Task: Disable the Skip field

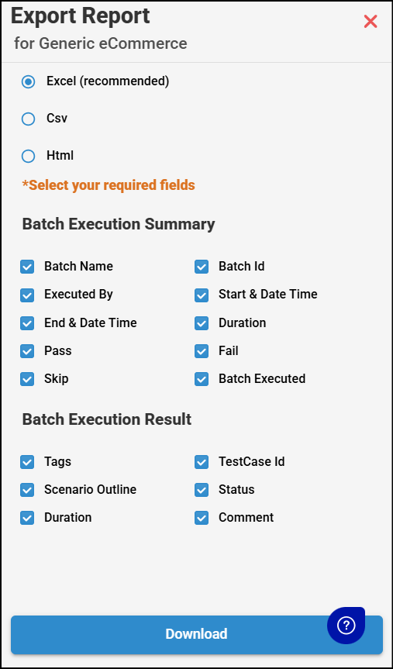Action: pyautogui.click(x=27, y=379)
